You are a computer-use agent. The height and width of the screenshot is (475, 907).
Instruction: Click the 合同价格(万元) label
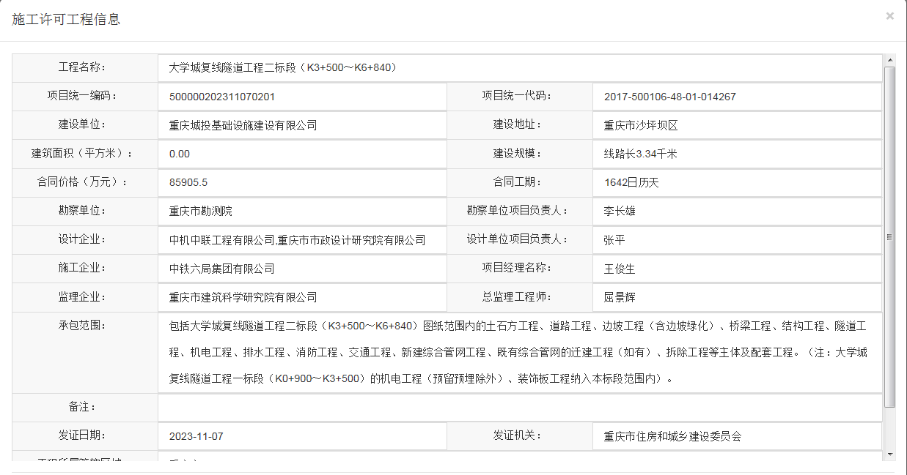(x=83, y=182)
